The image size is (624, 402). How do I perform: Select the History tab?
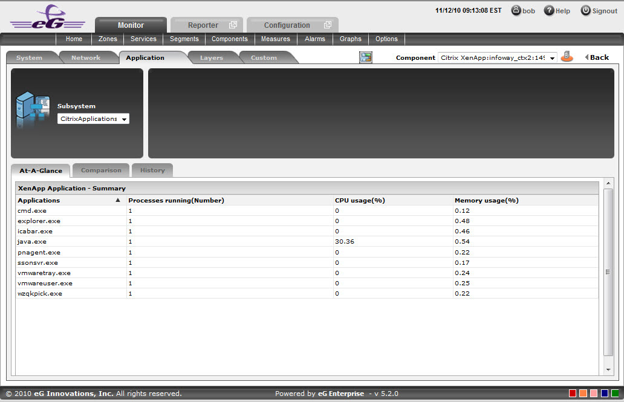(x=152, y=170)
